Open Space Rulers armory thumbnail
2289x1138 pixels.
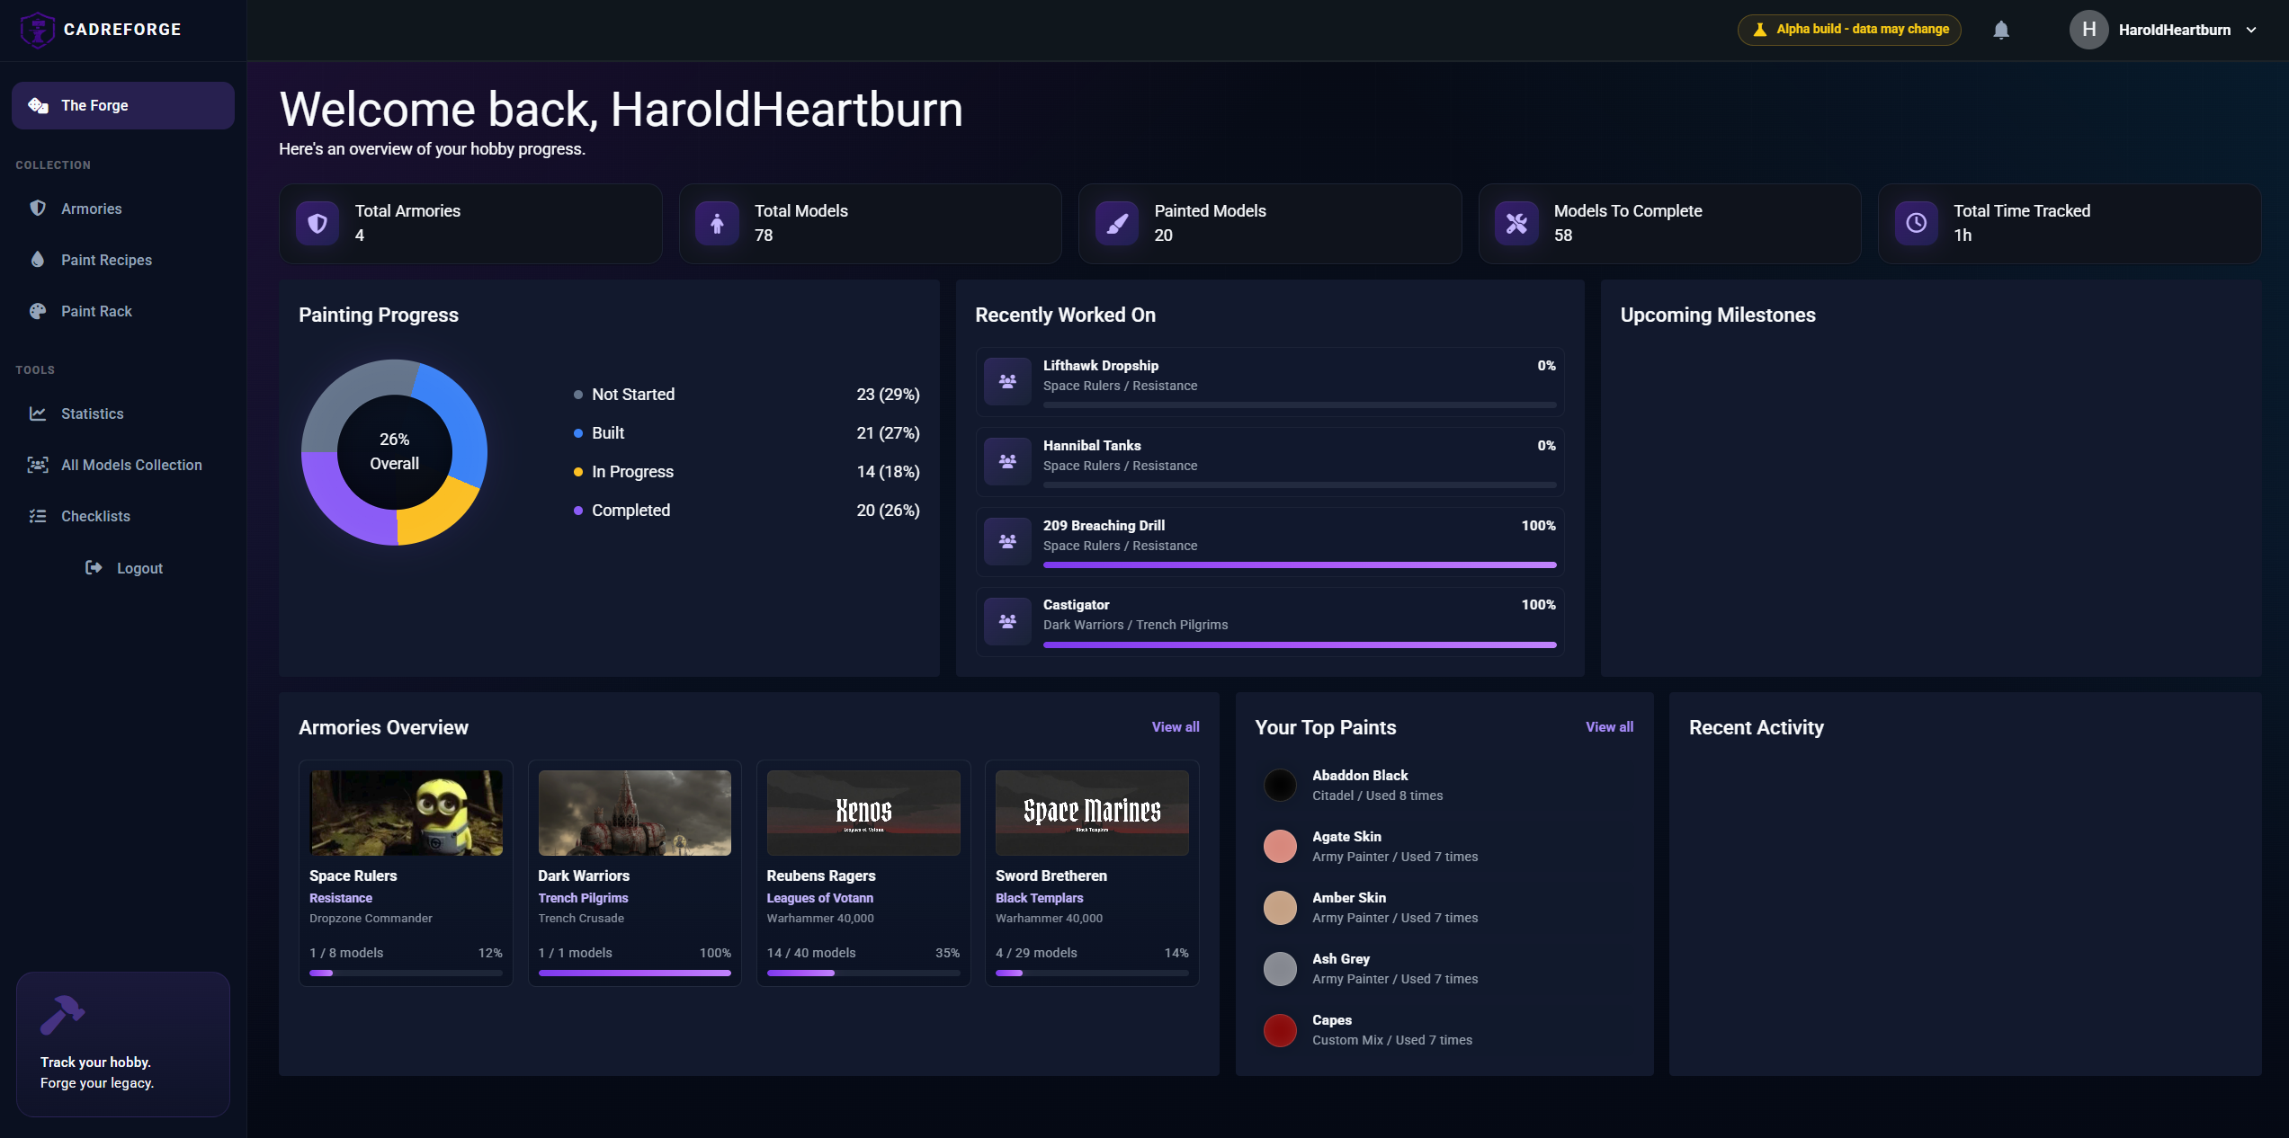click(406, 813)
